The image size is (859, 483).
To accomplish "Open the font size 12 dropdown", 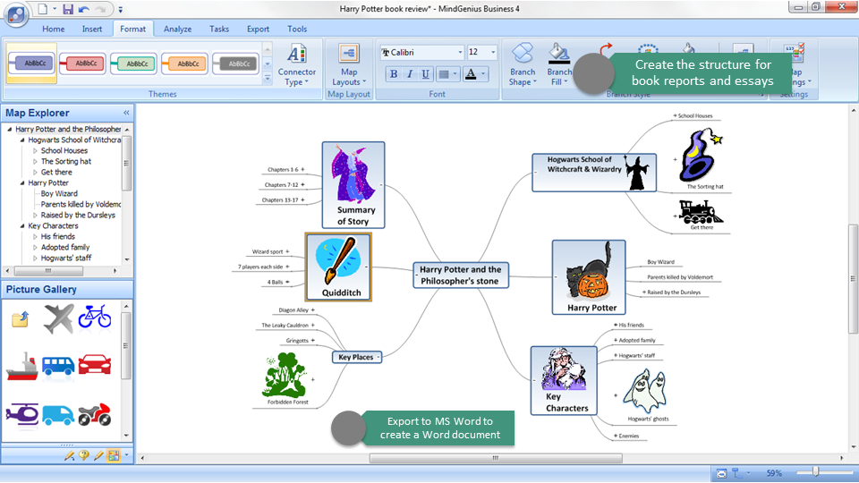I will point(492,52).
